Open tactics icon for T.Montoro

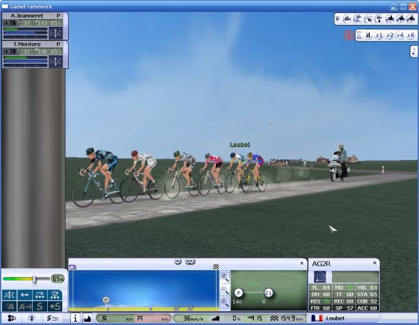(x=56, y=61)
